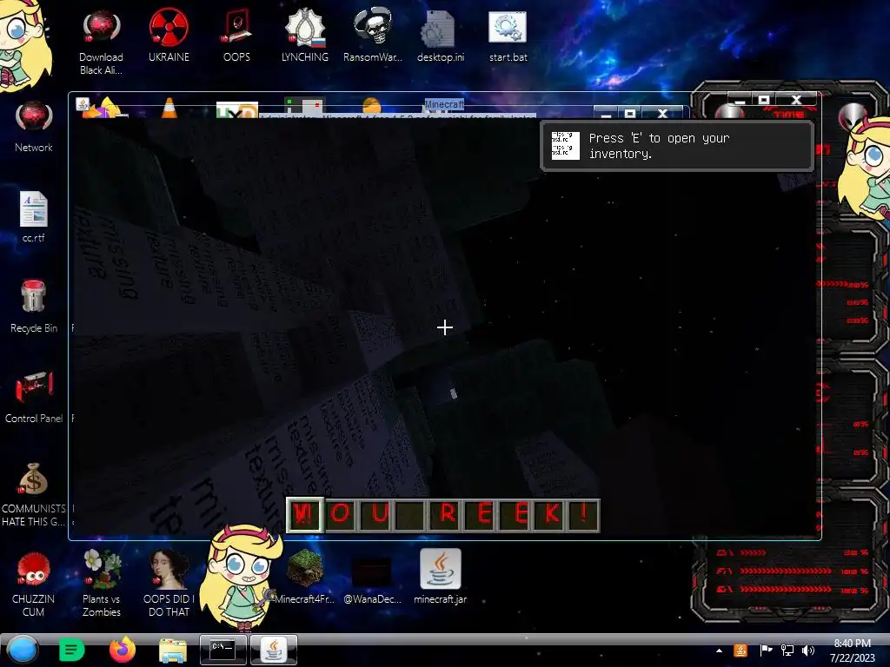
Task: Open the cc.rtf document
Action: (34, 216)
